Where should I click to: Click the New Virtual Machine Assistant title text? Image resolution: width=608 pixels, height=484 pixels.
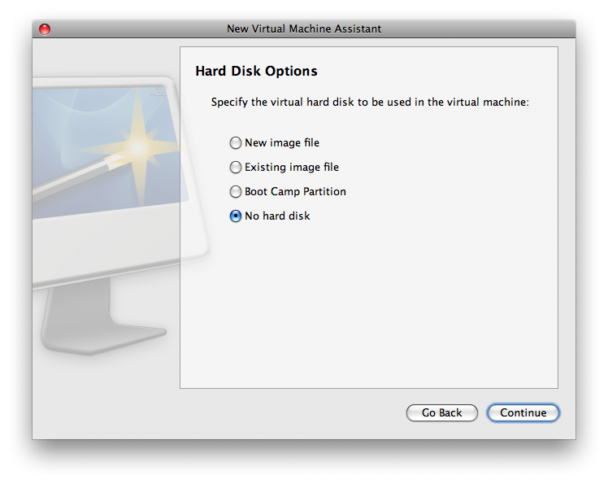click(304, 29)
